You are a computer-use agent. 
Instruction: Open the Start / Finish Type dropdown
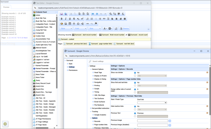pyautogui.click(x=152, y=103)
